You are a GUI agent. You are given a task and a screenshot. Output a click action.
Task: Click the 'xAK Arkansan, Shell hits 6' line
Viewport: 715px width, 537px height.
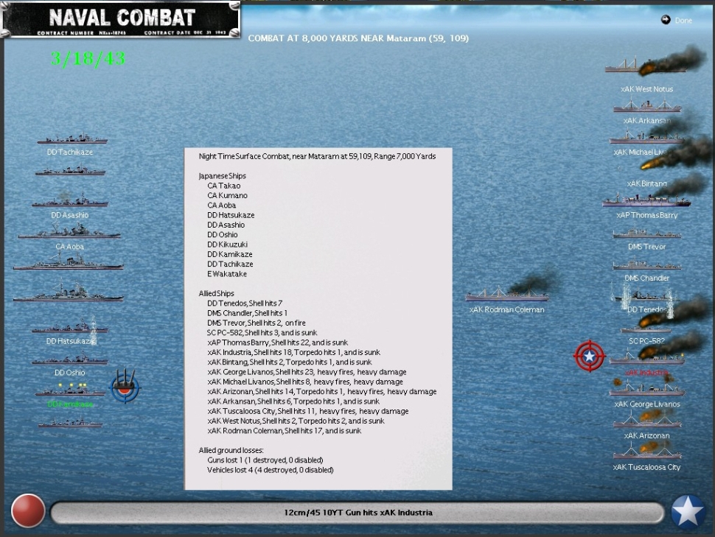(x=293, y=401)
